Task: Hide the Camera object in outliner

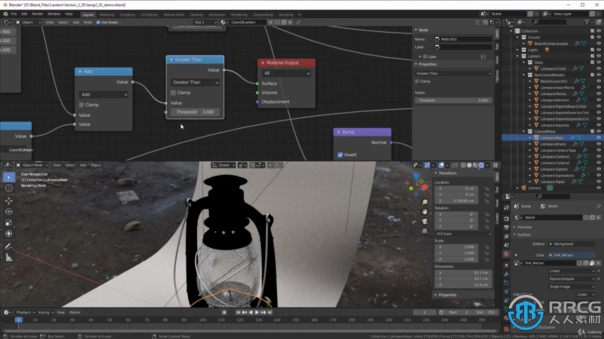Action: click(x=599, y=188)
